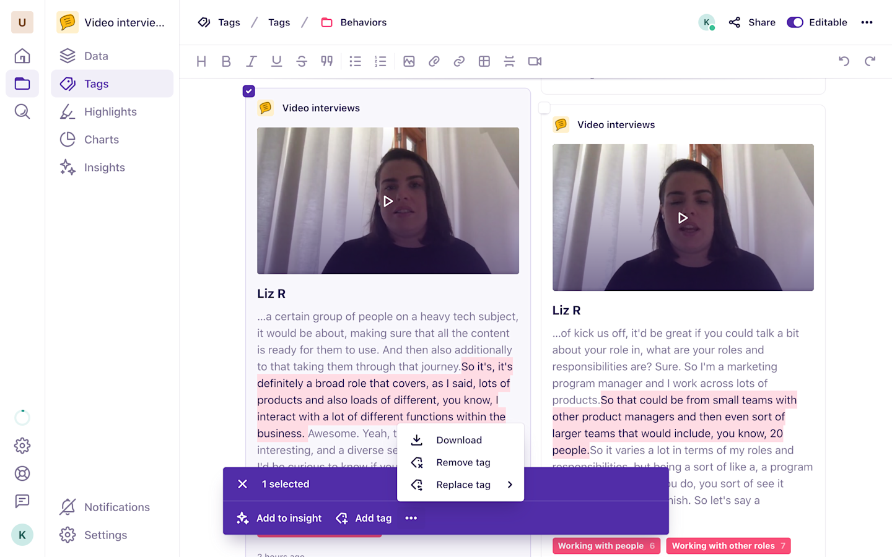Clear selection with the X button
This screenshot has width=892, height=557.
click(x=243, y=484)
